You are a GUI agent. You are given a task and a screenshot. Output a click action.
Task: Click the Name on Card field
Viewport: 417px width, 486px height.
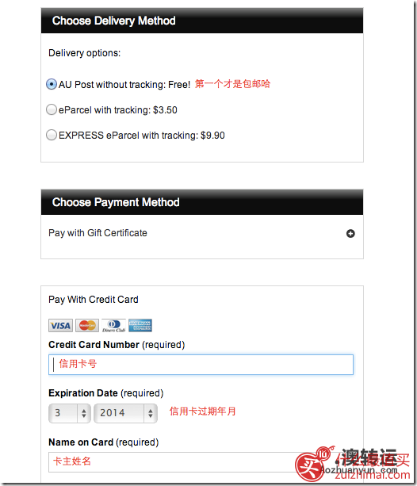pos(201,462)
